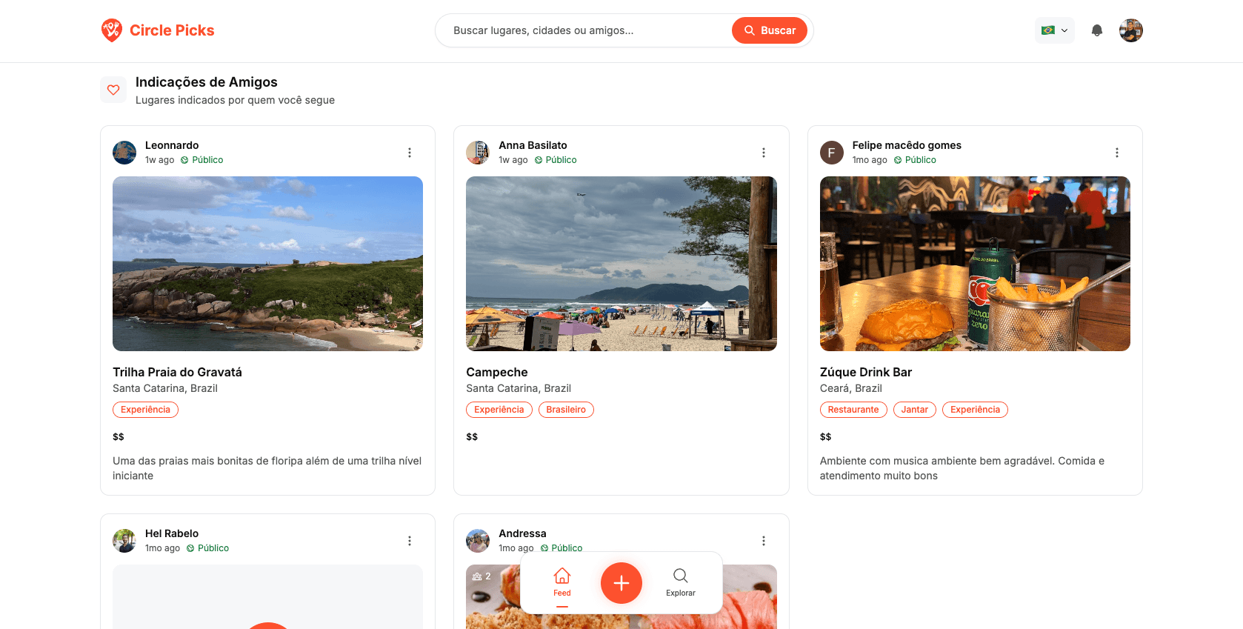Click the Buscar search button
Viewport: 1243px width, 629px height.
(x=770, y=30)
